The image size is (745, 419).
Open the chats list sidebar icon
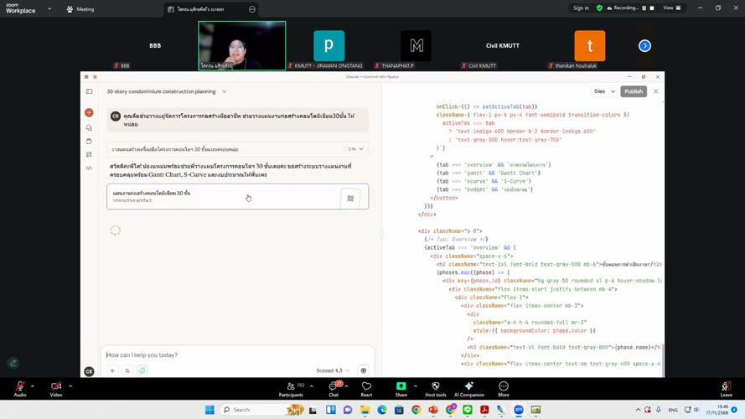(x=89, y=127)
